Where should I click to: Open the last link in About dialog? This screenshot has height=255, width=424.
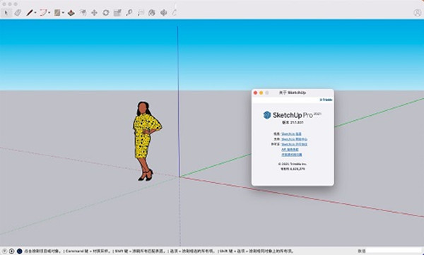click(x=291, y=155)
